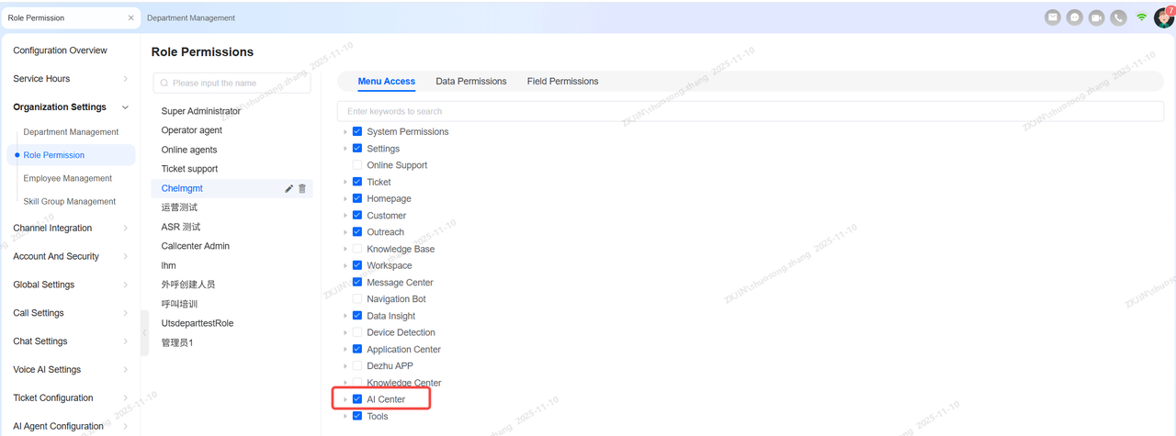1176x436 pixels.
Task: Expand the System Permissions tree node
Action: click(345, 132)
